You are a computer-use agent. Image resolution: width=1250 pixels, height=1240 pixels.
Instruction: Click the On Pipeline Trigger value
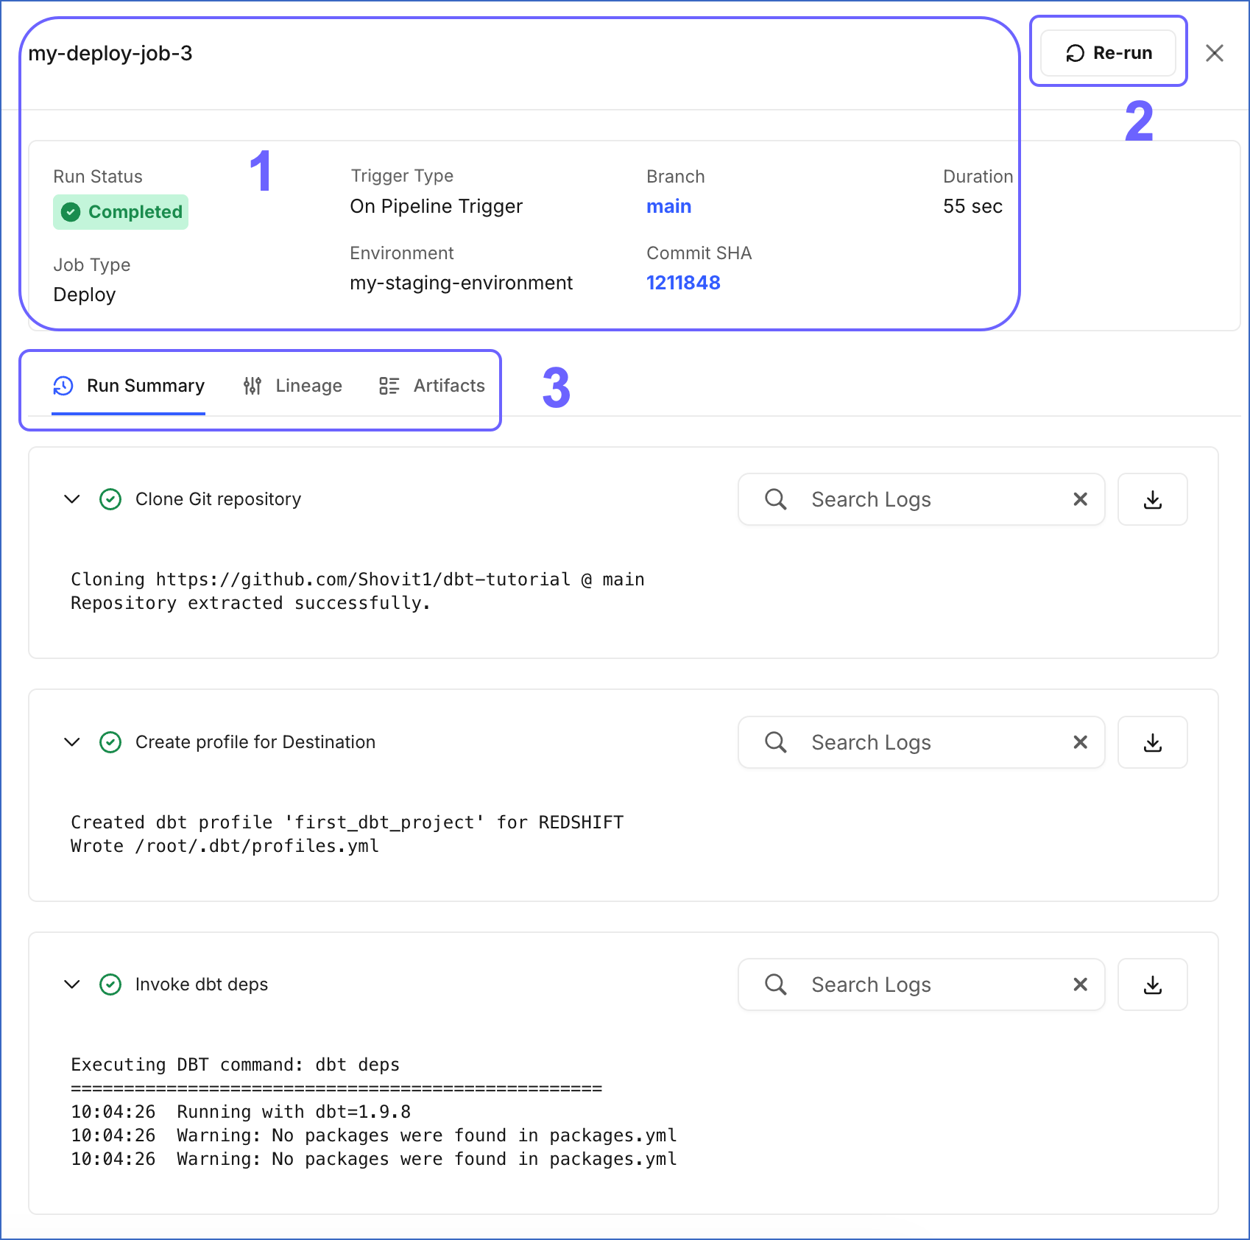(x=436, y=206)
